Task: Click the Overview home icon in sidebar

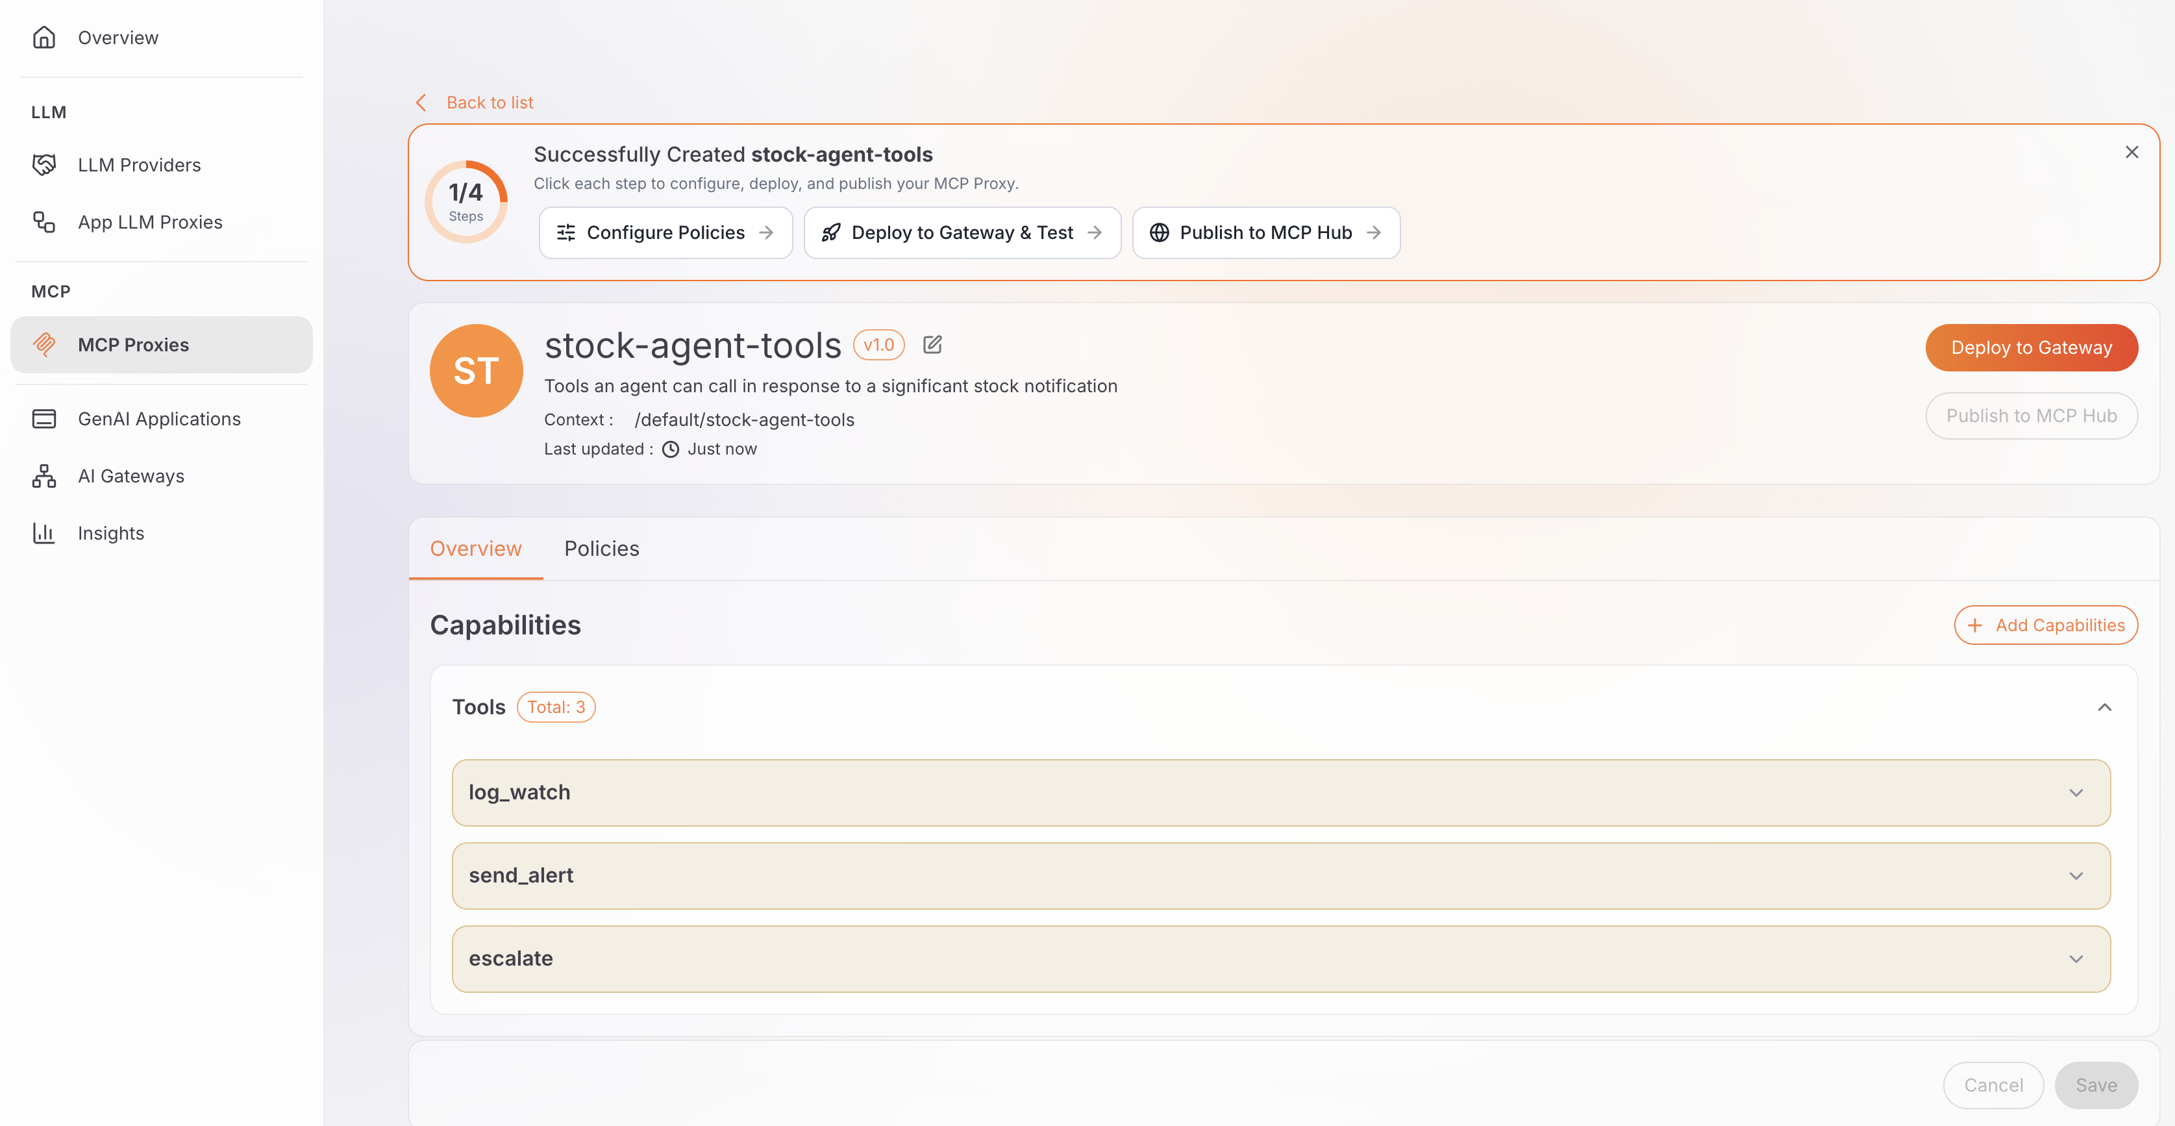Action: pos(44,37)
